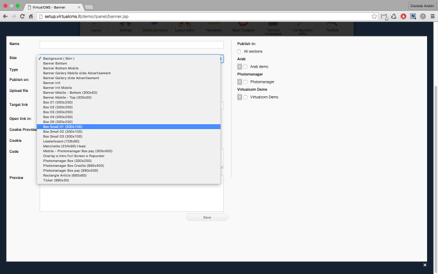
Task: Expand the Photomanager tree node
Action: pos(240,82)
